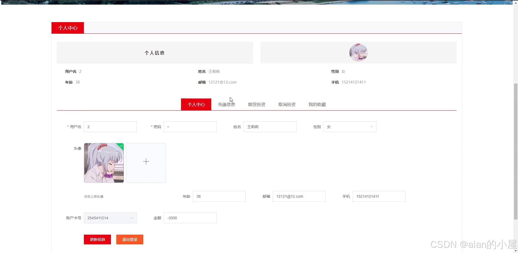Click the green checkmark on the avatar thumbnail
Screen dimensions: 518x253
122,145
